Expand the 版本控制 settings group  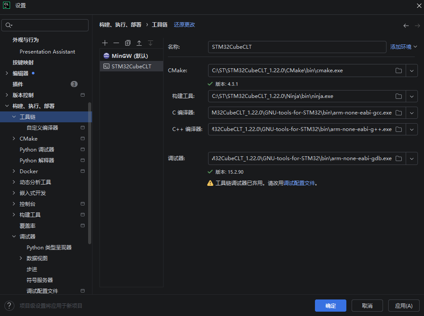[x=7, y=95]
